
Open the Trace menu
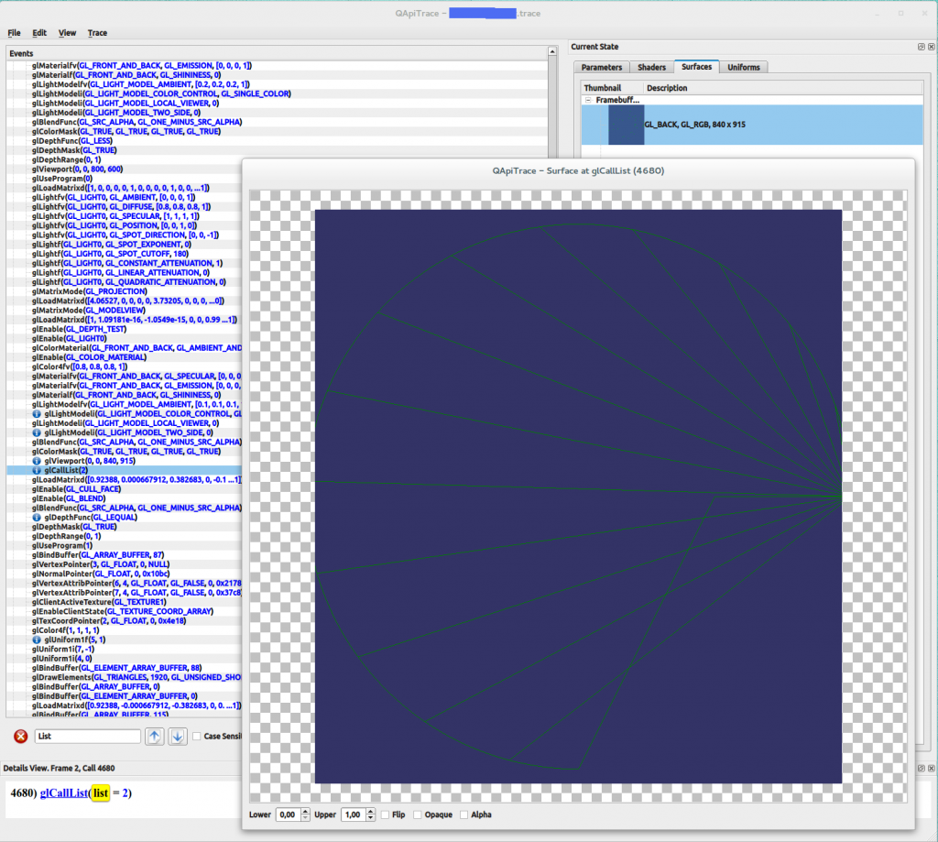(x=96, y=33)
